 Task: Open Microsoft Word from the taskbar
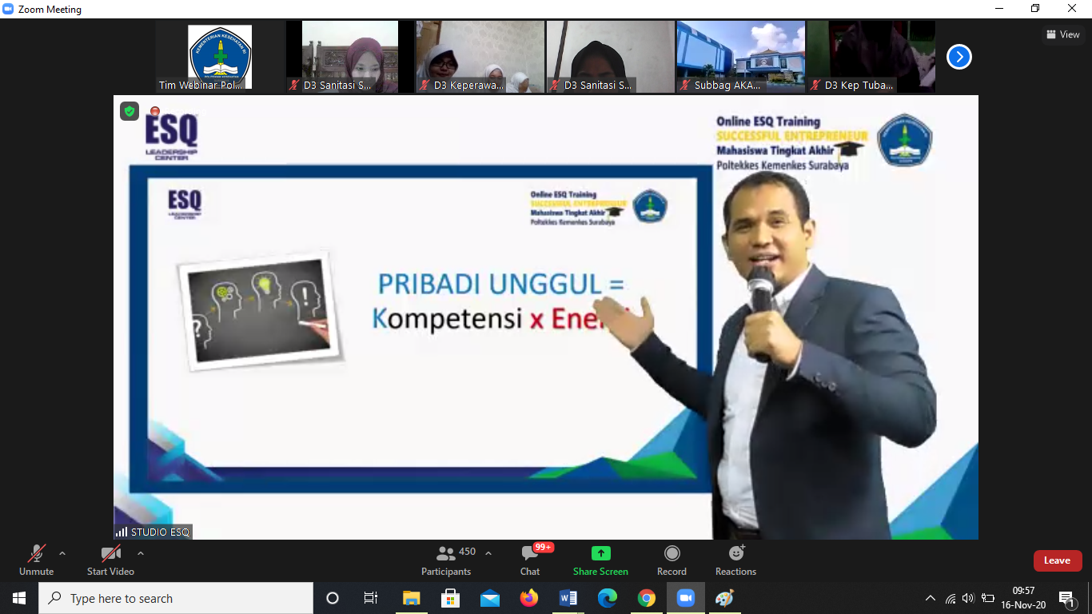tap(568, 598)
